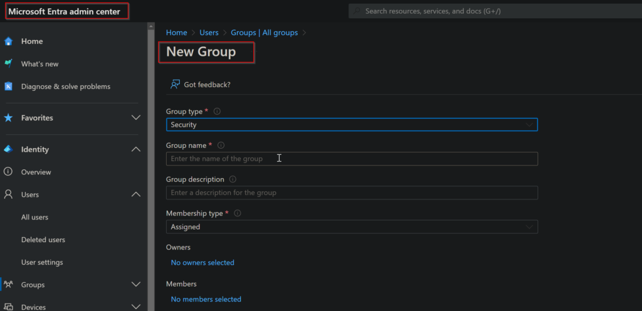Click the No owners selected link
The image size is (642, 311).
pyautogui.click(x=203, y=263)
